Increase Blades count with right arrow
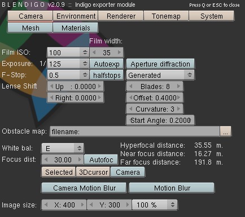245x217 pixels. tap(179, 86)
